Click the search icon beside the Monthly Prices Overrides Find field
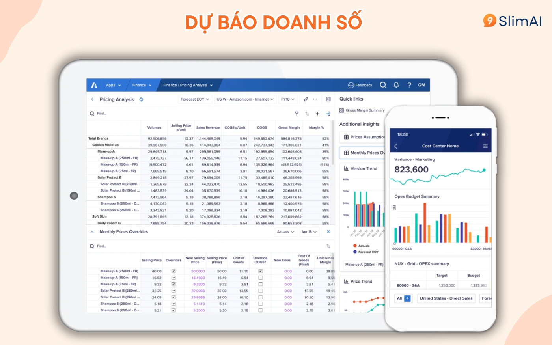The width and height of the screenshot is (552, 345). point(92,246)
